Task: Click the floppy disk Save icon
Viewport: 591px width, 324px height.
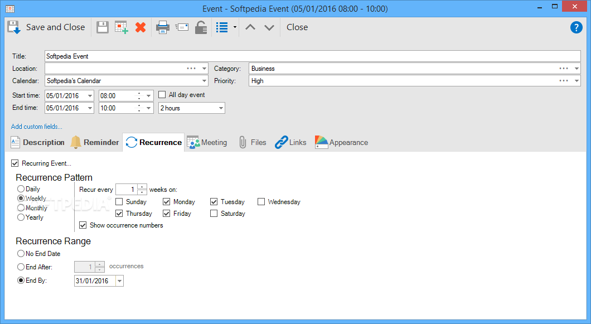Action: click(x=103, y=27)
